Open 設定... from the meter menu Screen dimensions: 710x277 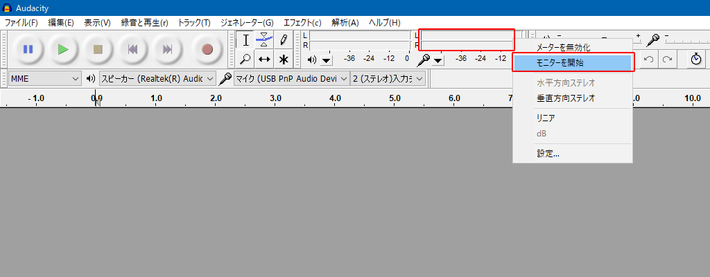point(572,154)
